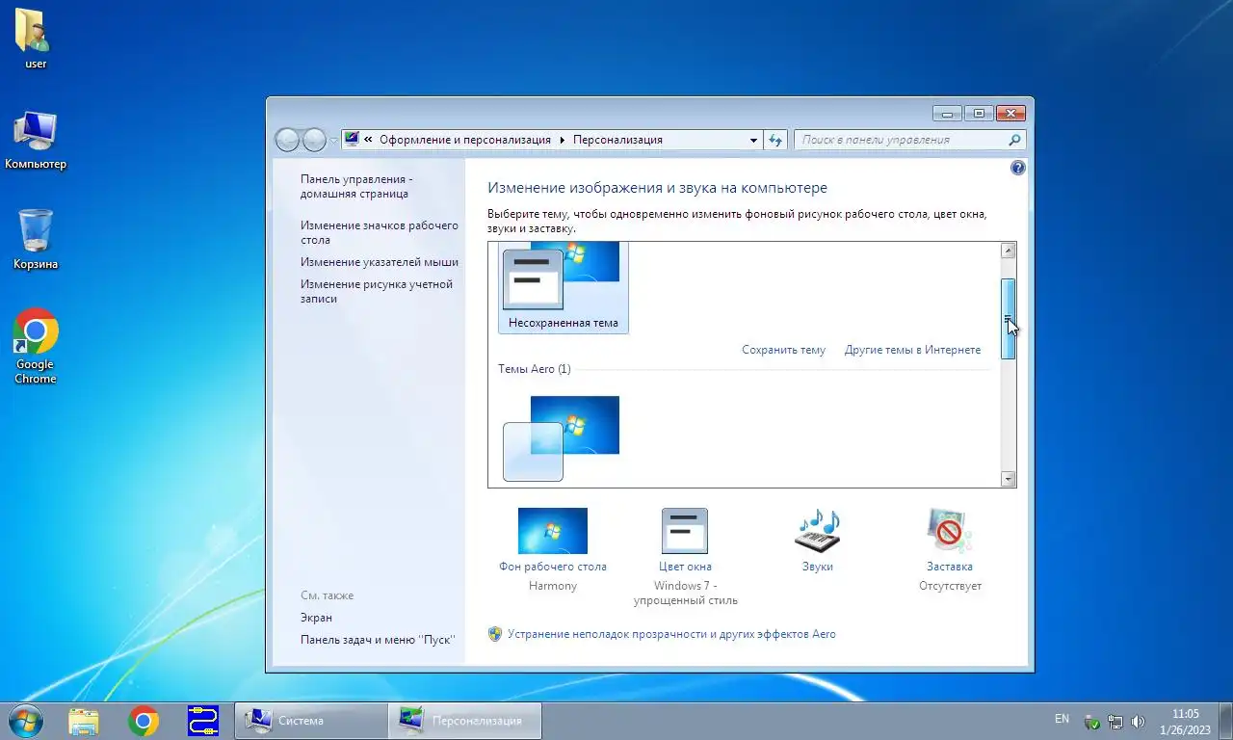Open the blue network tool taskbar icon
1233x740 pixels.
[203, 721]
